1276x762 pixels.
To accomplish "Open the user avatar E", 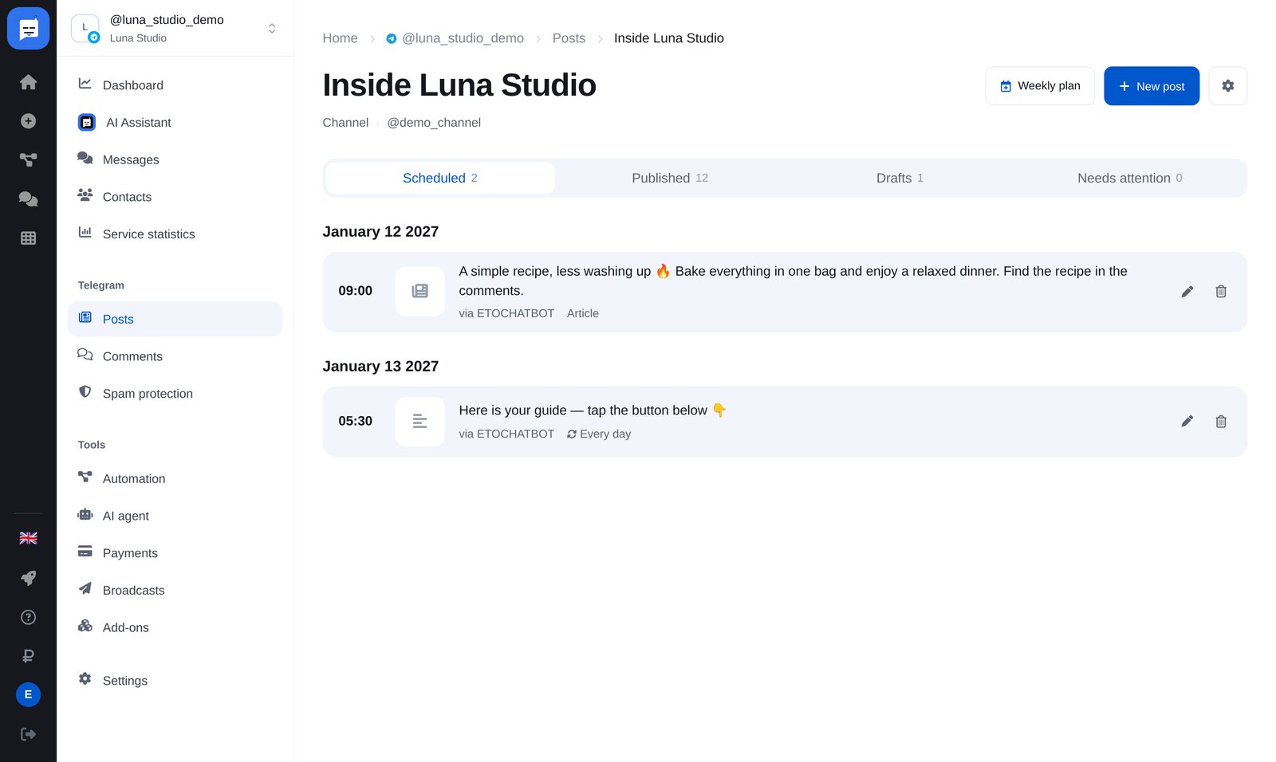I will pyautogui.click(x=28, y=695).
